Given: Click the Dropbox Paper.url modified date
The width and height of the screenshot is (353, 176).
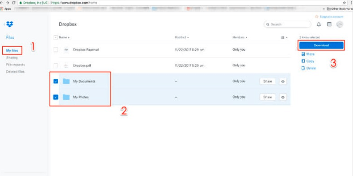Looking at the screenshot, I should (189, 49).
